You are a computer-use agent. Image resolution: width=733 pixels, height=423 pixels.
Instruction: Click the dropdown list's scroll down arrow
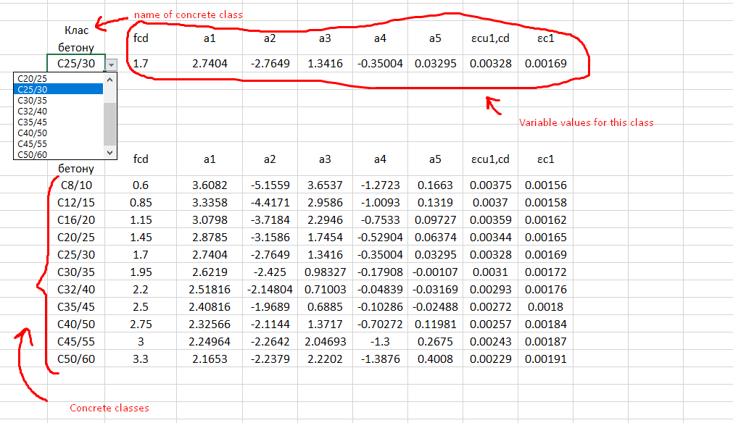[110, 153]
